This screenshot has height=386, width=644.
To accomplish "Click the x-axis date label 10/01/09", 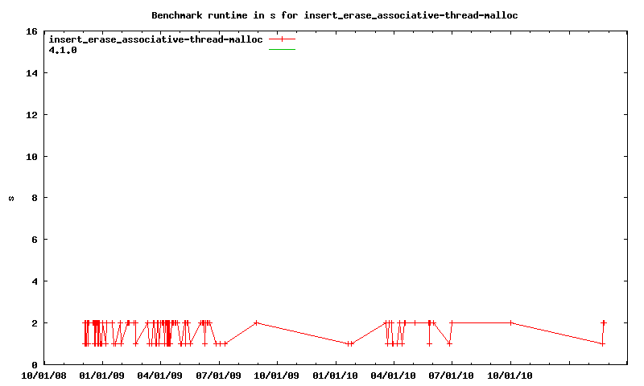I will coord(276,375).
